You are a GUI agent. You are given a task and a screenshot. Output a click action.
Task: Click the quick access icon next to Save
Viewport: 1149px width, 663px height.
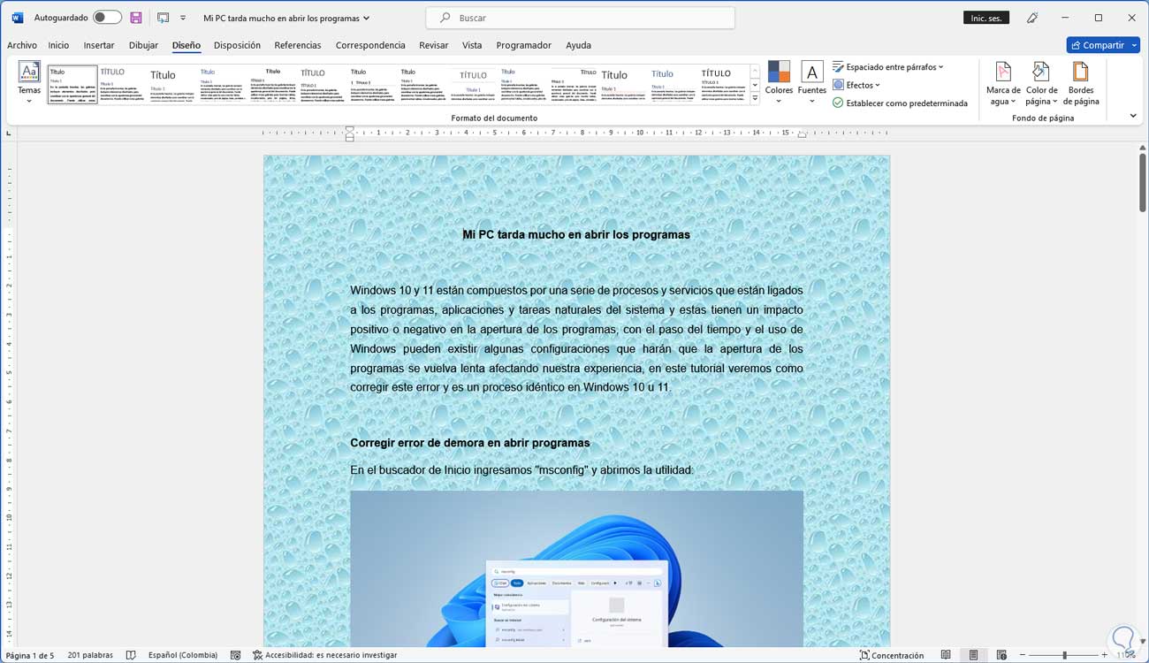163,18
